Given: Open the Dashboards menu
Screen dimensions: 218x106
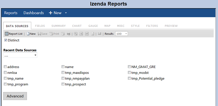Looking at the screenshot, I should click(x=34, y=13).
